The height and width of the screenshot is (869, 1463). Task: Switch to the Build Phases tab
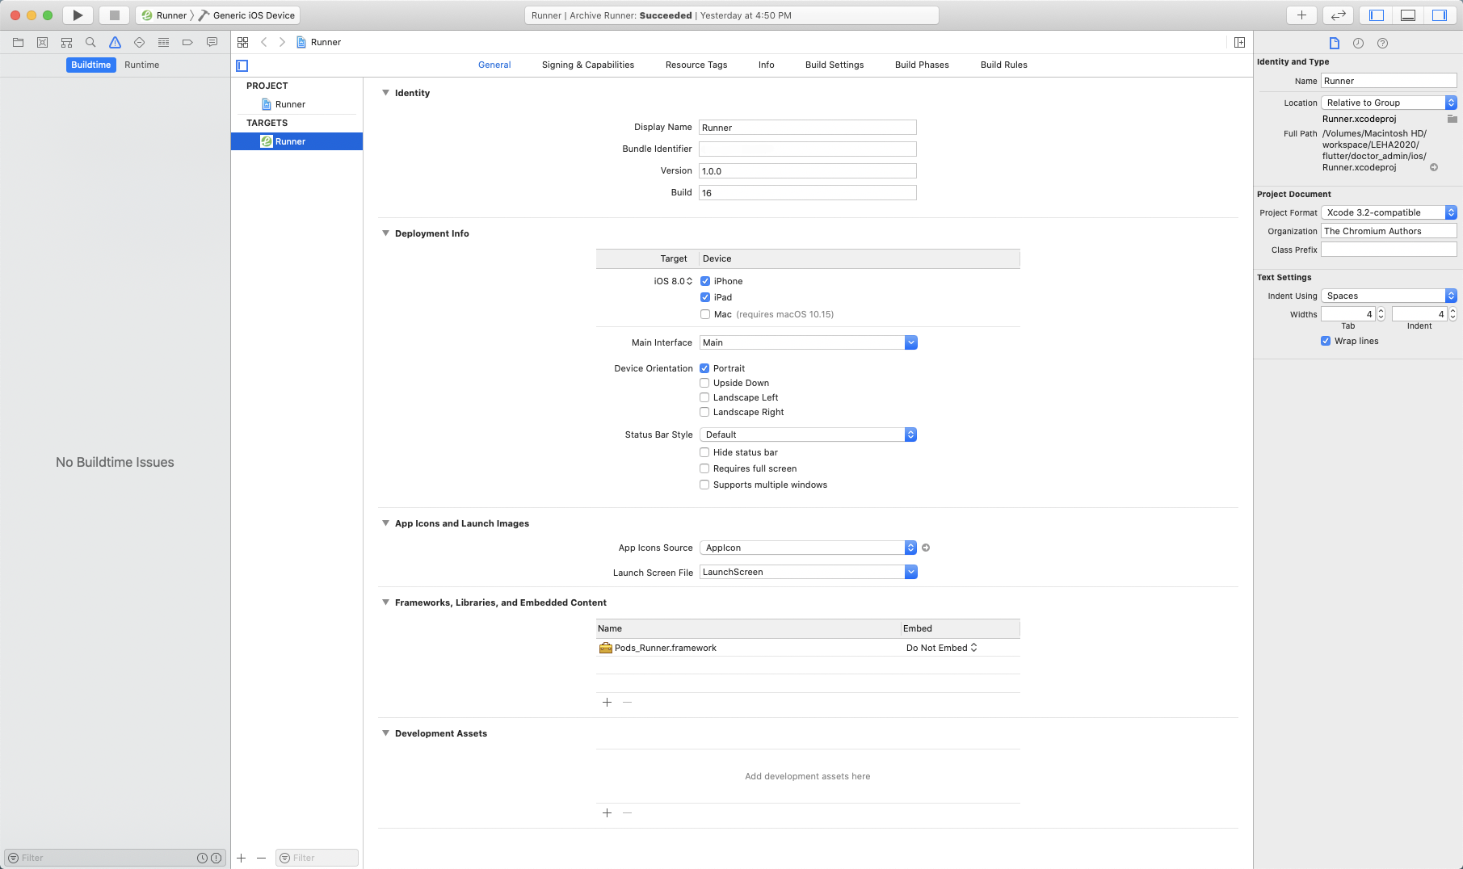coord(922,65)
